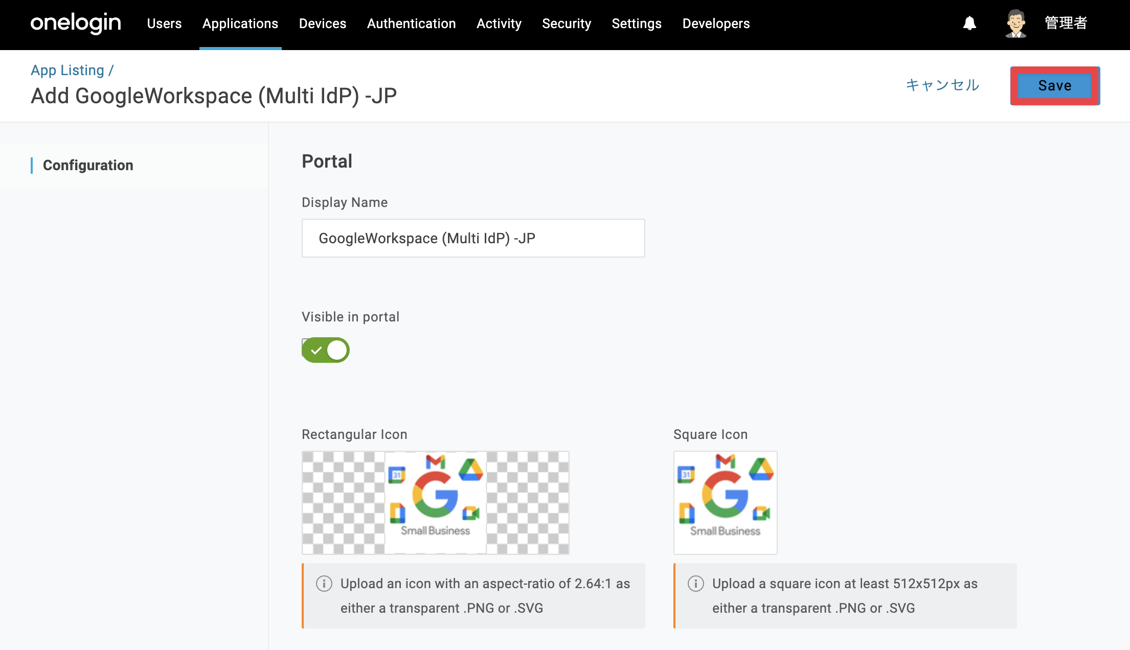Open the Authentication menu
The image size is (1130, 650).
coord(412,24)
